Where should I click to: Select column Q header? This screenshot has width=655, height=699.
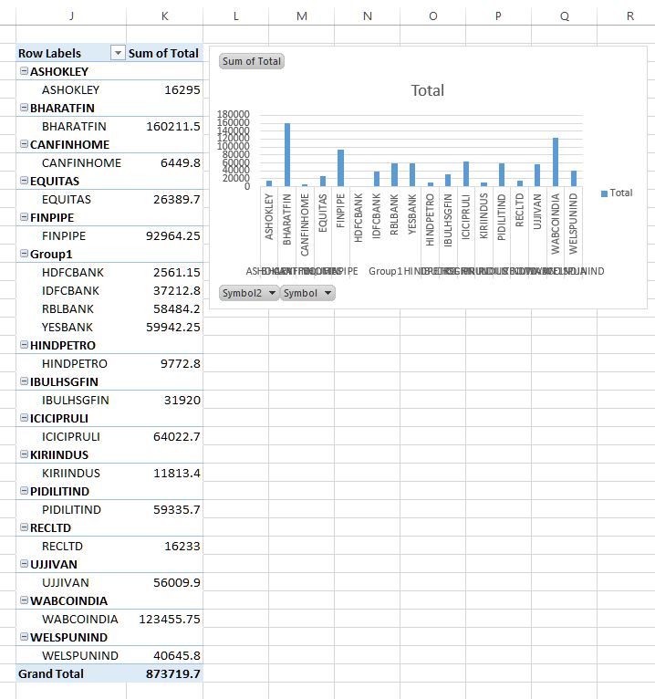[x=564, y=16]
